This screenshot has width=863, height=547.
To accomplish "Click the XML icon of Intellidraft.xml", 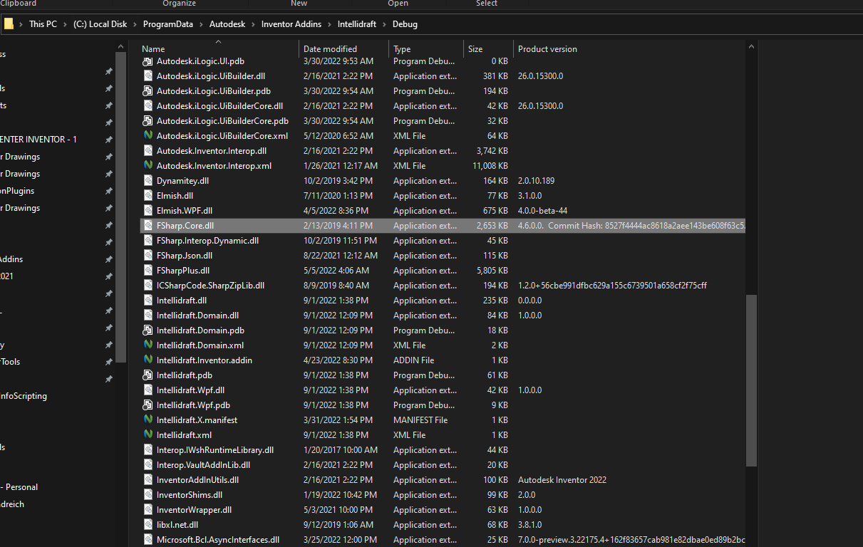I will (x=148, y=434).
